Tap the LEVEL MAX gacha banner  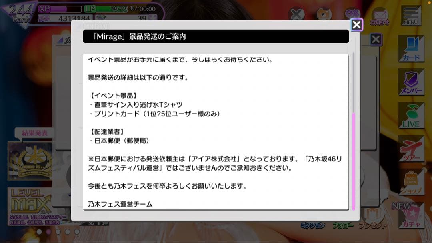pyautogui.click(x=30, y=206)
